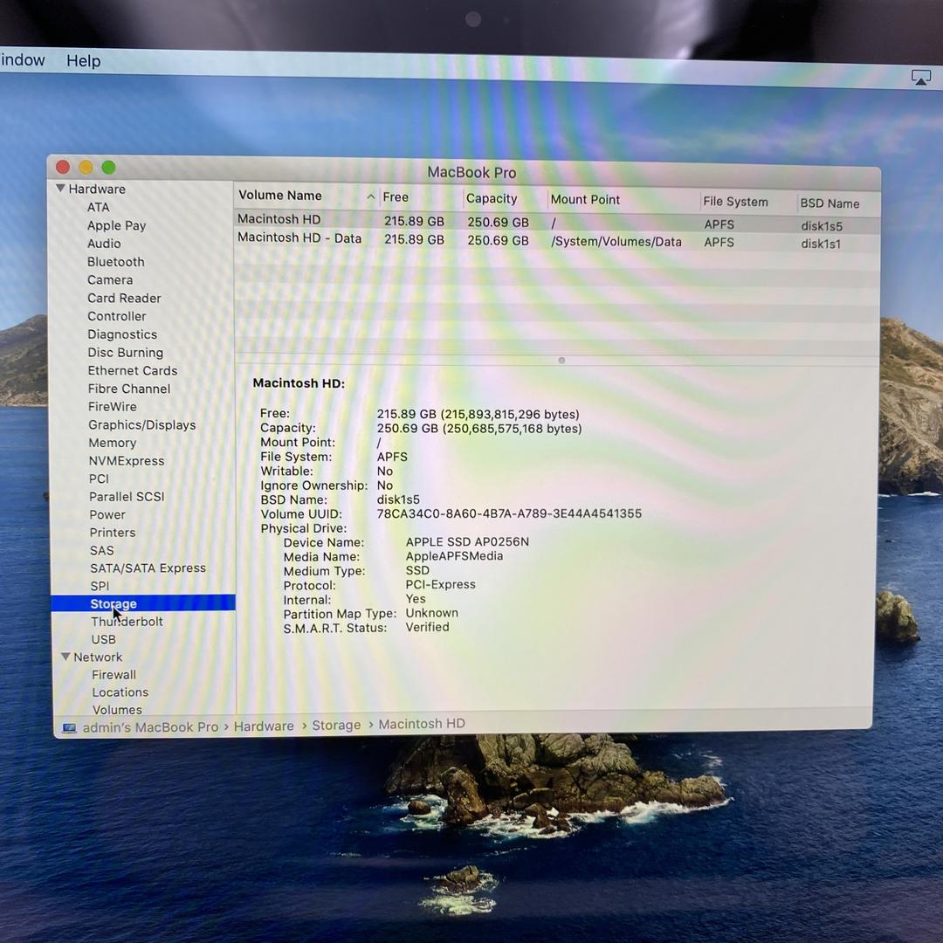The image size is (943, 943).
Task: Select SATA/SATA Express in the sidebar
Action: [148, 568]
